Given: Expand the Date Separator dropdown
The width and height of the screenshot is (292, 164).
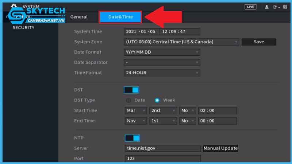Looking at the screenshot, I should pyautogui.click(x=162, y=62).
